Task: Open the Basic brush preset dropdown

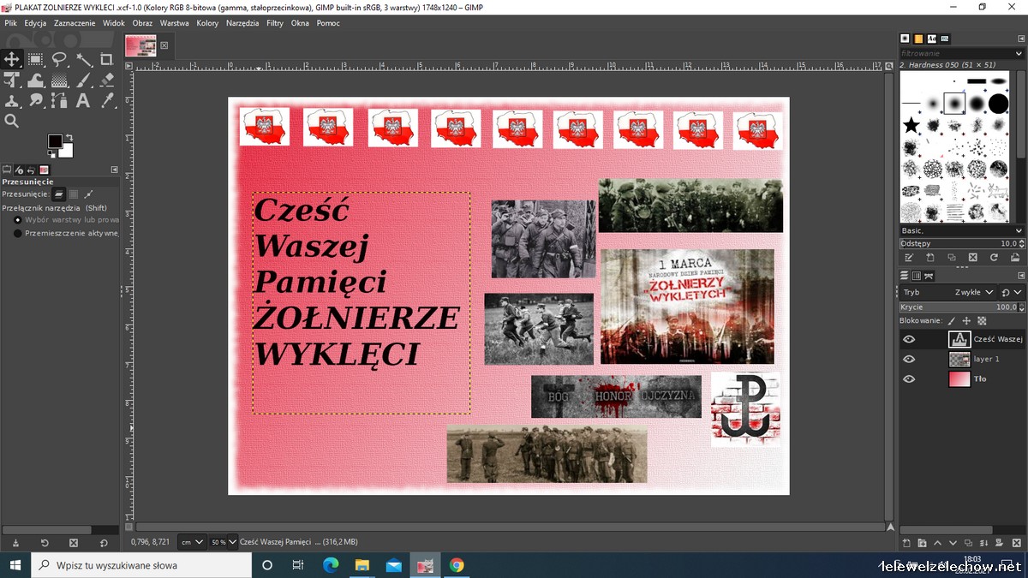Action: [x=961, y=231]
